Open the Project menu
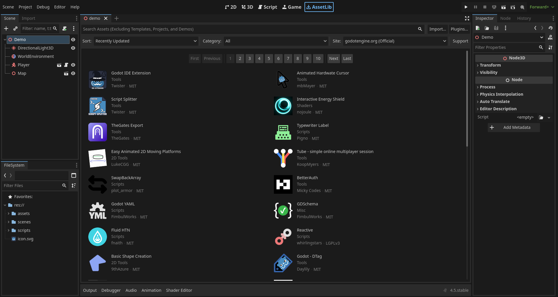This screenshot has height=297, width=558. tap(25, 7)
